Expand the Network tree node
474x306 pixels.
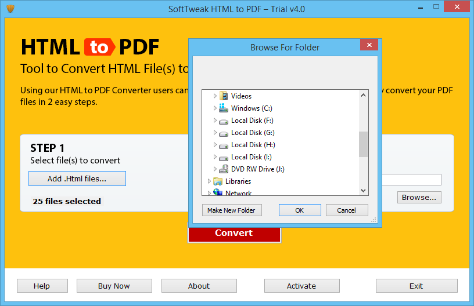point(209,193)
